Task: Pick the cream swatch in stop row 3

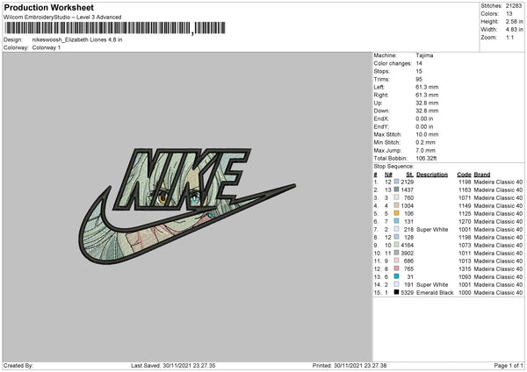Action: (397, 197)
